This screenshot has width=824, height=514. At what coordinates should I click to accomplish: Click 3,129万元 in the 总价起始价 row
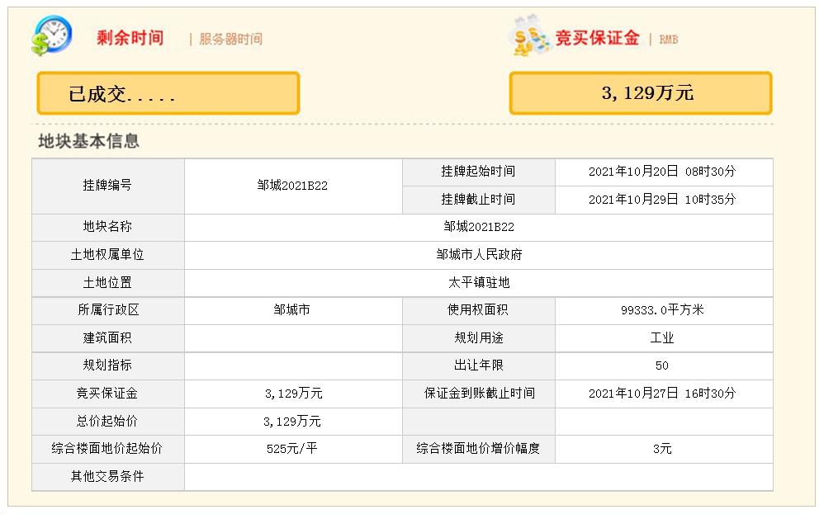point(292,421)
